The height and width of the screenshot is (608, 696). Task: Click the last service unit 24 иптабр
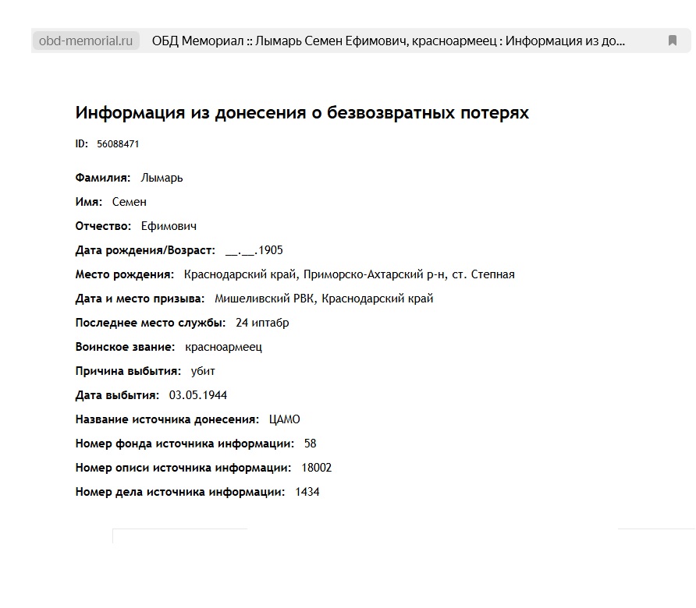262,323
